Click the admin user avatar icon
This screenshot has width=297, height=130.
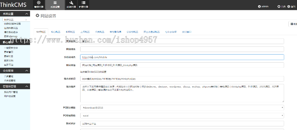pos(259,7)
